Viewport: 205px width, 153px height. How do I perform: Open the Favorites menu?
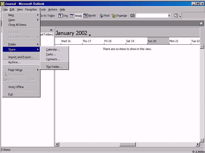[x=31, y=9]
